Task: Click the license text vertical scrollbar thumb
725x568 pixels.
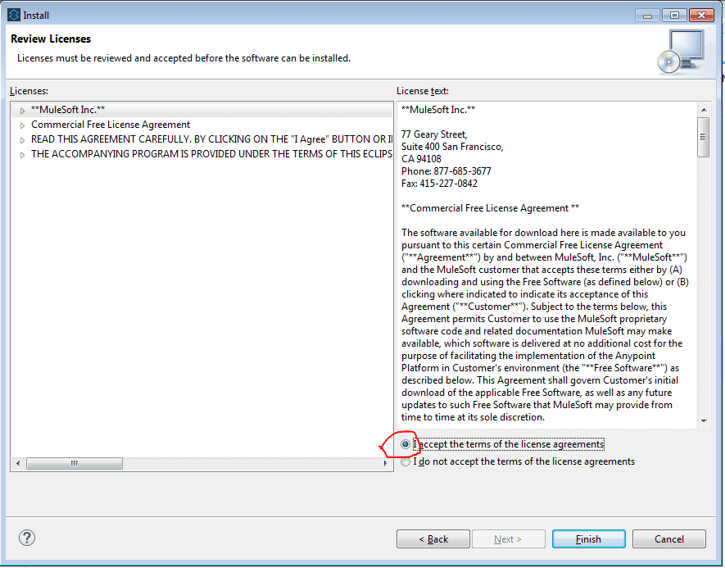Action: click(x=703, y=137)
